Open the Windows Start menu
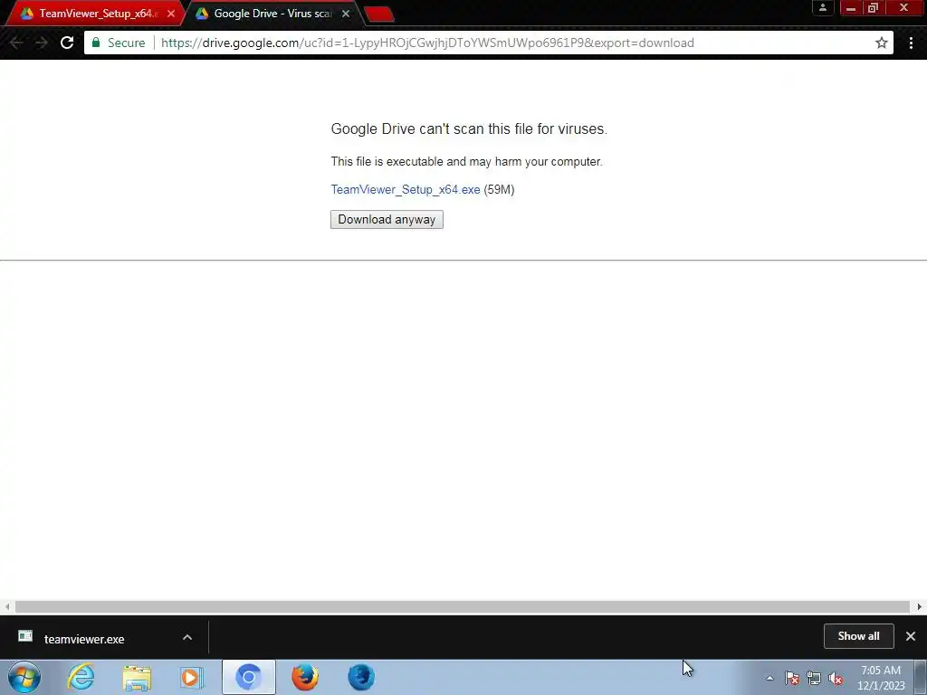 24,677
